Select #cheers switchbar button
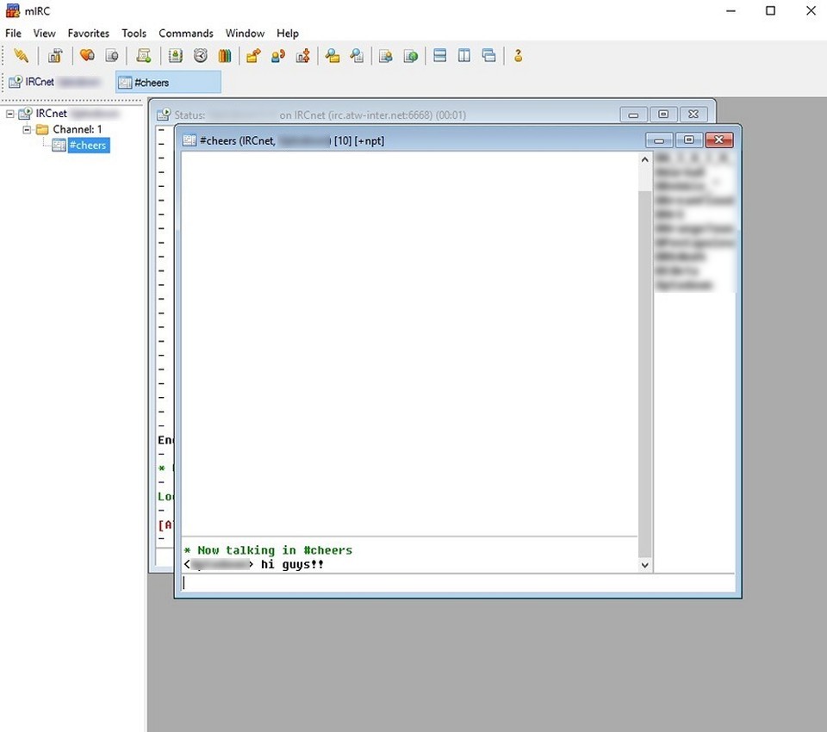Image resolution: width=827 pixels, height=732 pixels. point(168,83)
